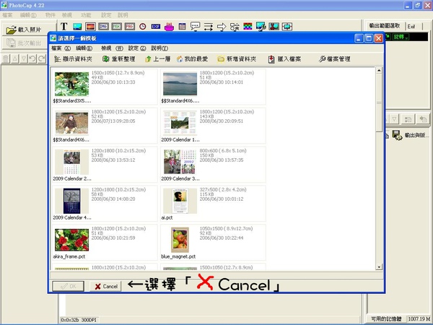
Task: Open 檔案 menu in template dialog
Action: pyautogui.click(x=61, y=48)
